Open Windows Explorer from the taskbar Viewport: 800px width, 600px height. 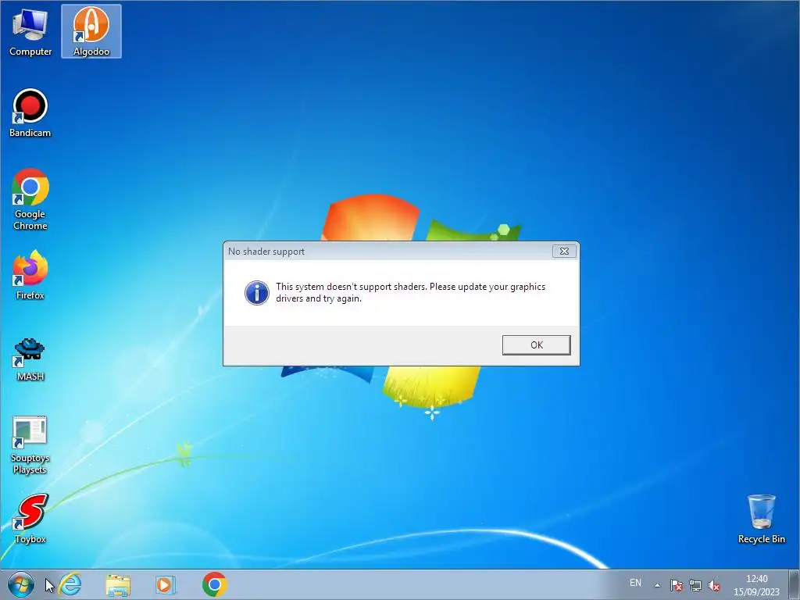[x=118, y=584]
